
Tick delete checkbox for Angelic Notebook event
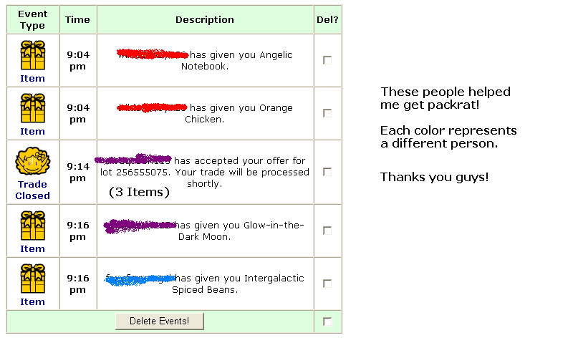tap(327, 60)
